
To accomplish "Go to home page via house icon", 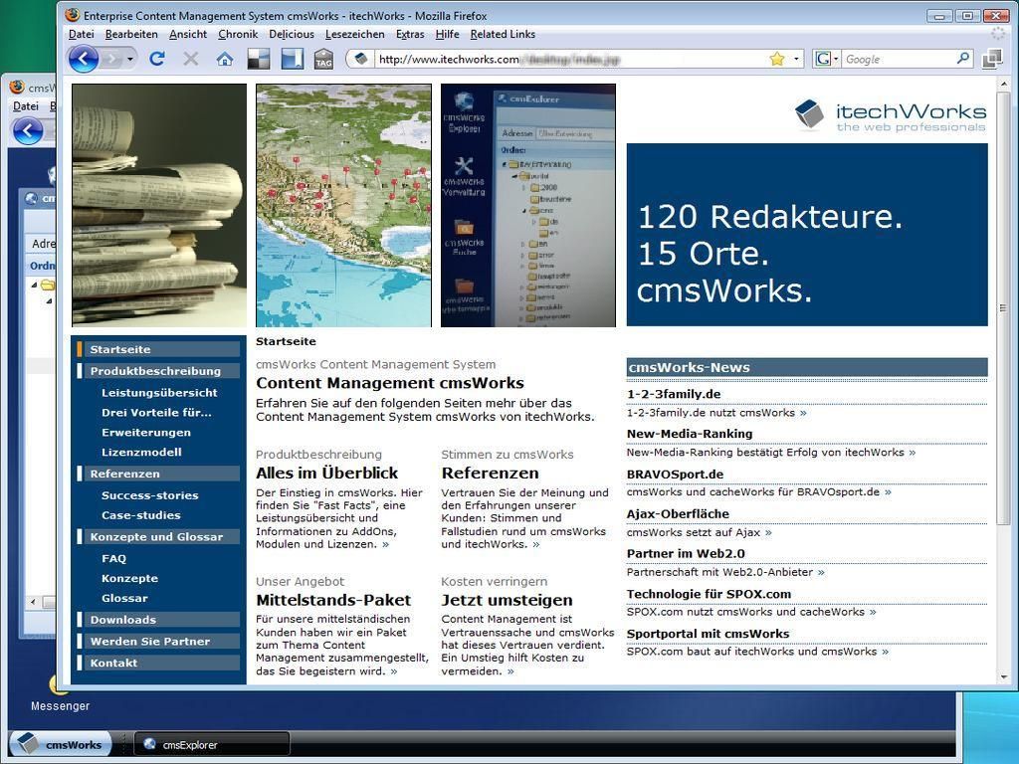I will pyautogui.click(x=225, y=59).
